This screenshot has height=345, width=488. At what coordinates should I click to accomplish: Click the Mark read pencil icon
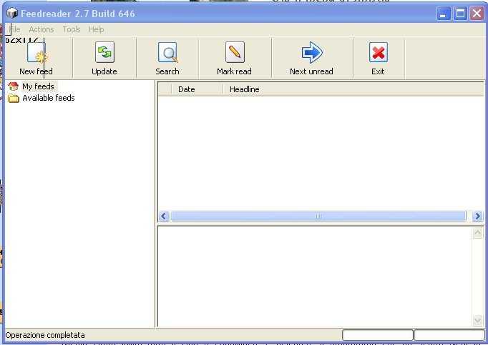pos(235,53)
